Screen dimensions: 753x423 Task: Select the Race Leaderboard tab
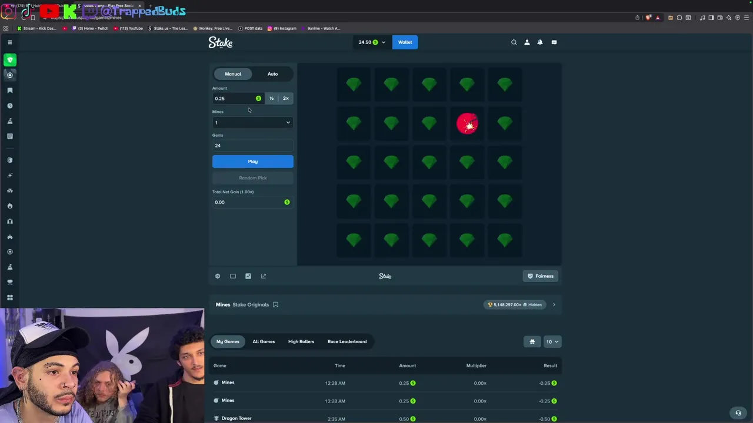click(347, 342)
